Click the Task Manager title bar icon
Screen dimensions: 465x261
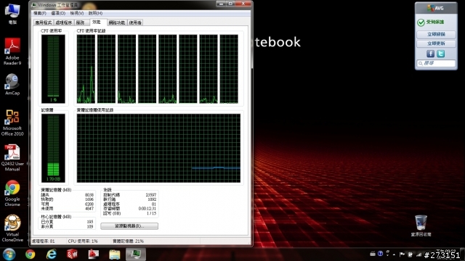(34, 5)
